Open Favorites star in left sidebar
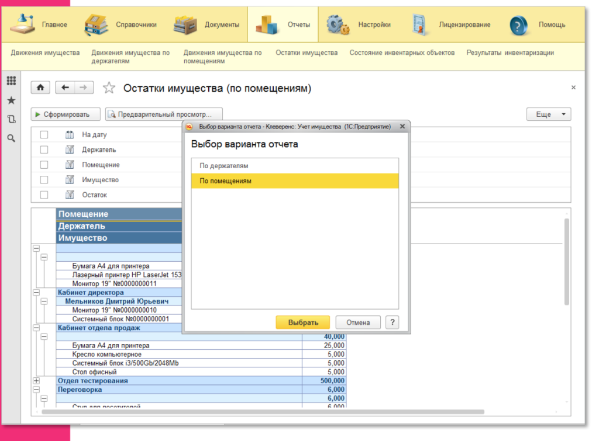 coord(11,100)
